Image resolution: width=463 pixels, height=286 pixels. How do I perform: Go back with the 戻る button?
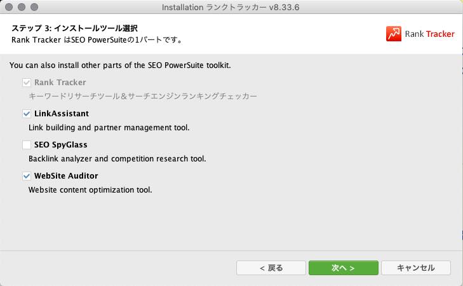271,268
